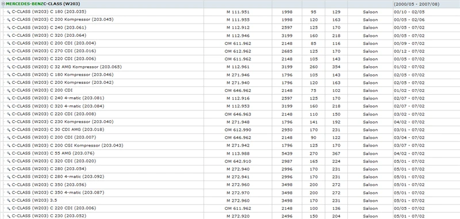Click the kW value 75 in the C 200 CDI row

313,91
